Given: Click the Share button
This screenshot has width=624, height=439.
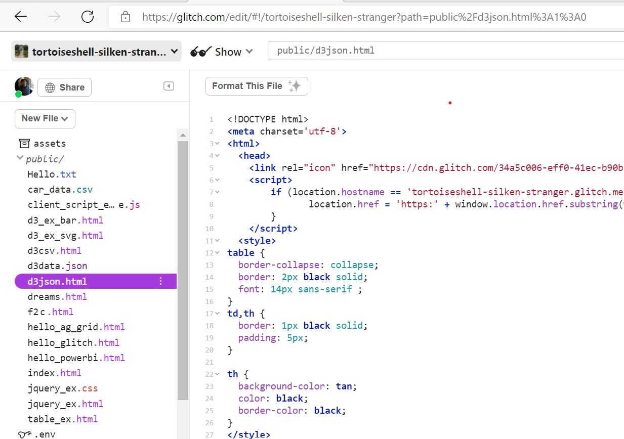Looking at the screenshot, I should tap(65, 87).
